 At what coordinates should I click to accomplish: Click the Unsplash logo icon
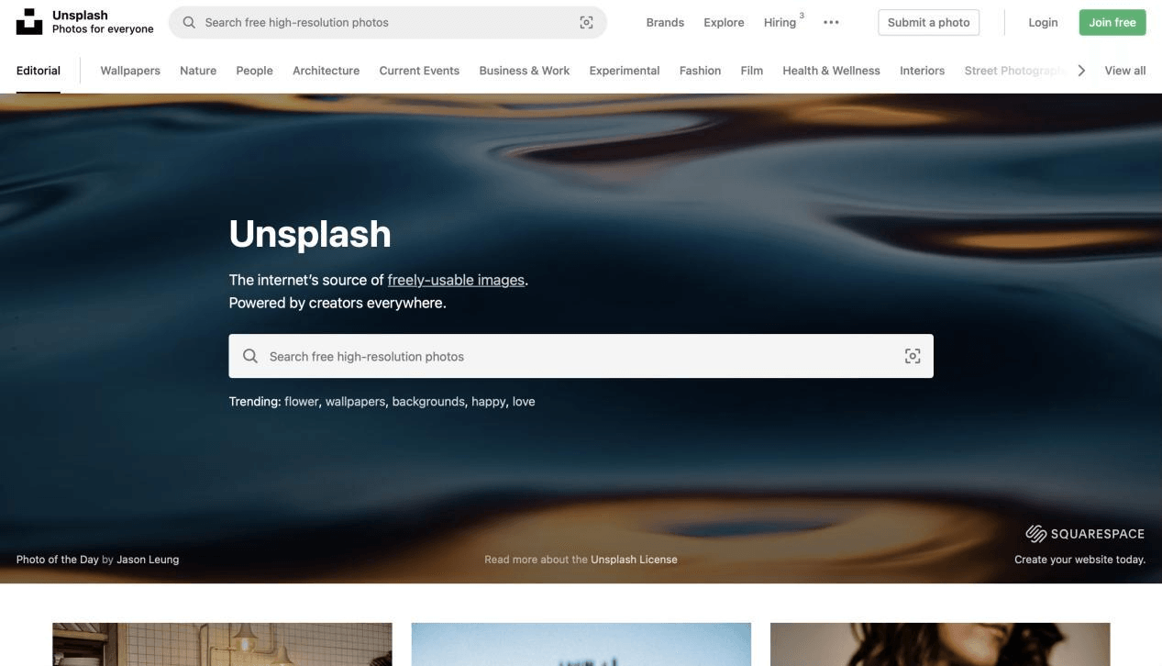28,20
